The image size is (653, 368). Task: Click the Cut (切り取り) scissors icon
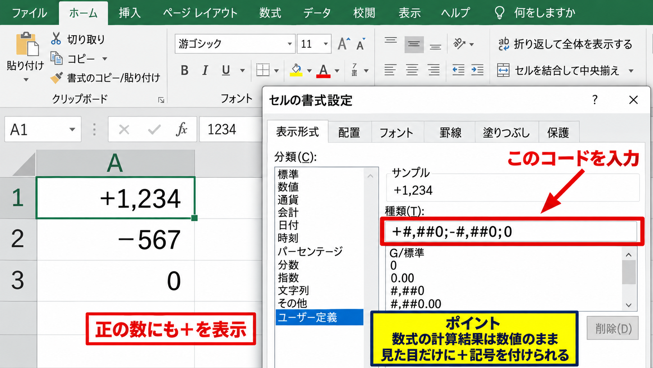pyautogui.click(x=56, y=39)
